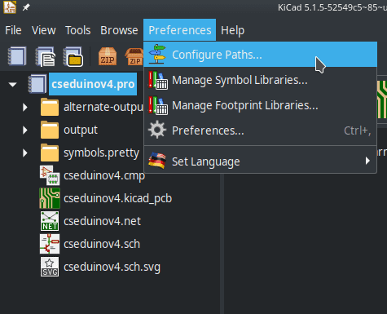The width and height of the screenshot is (387, 314).
Task: Select the cseduinov4.sch file name
Action: [102, 244]
